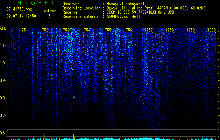Image resolution: width=220 pixels, height=140 pixels.
Task: Click the kHz axis unit label
Action: point(3,28)
